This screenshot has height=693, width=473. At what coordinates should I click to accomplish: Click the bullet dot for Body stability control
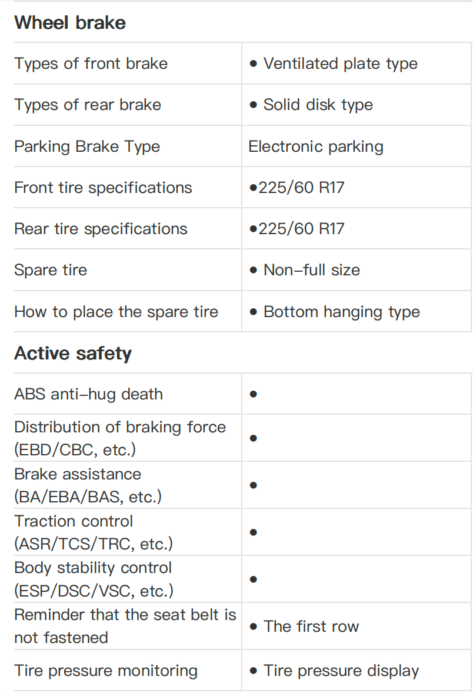click(x=254, y=579)
